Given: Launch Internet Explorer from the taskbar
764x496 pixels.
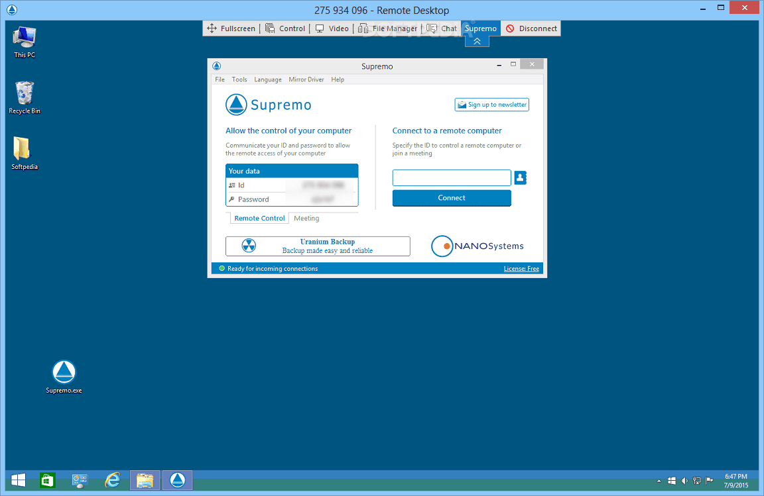Looking at the screenshot, I should tap(113, 480).
